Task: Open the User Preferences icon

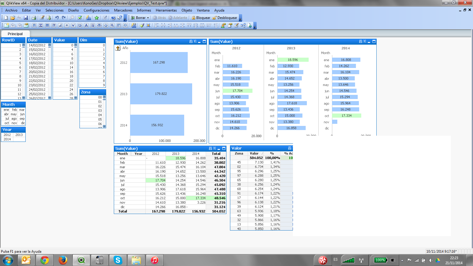Action: pyautogui.click(x=223, y=25)
